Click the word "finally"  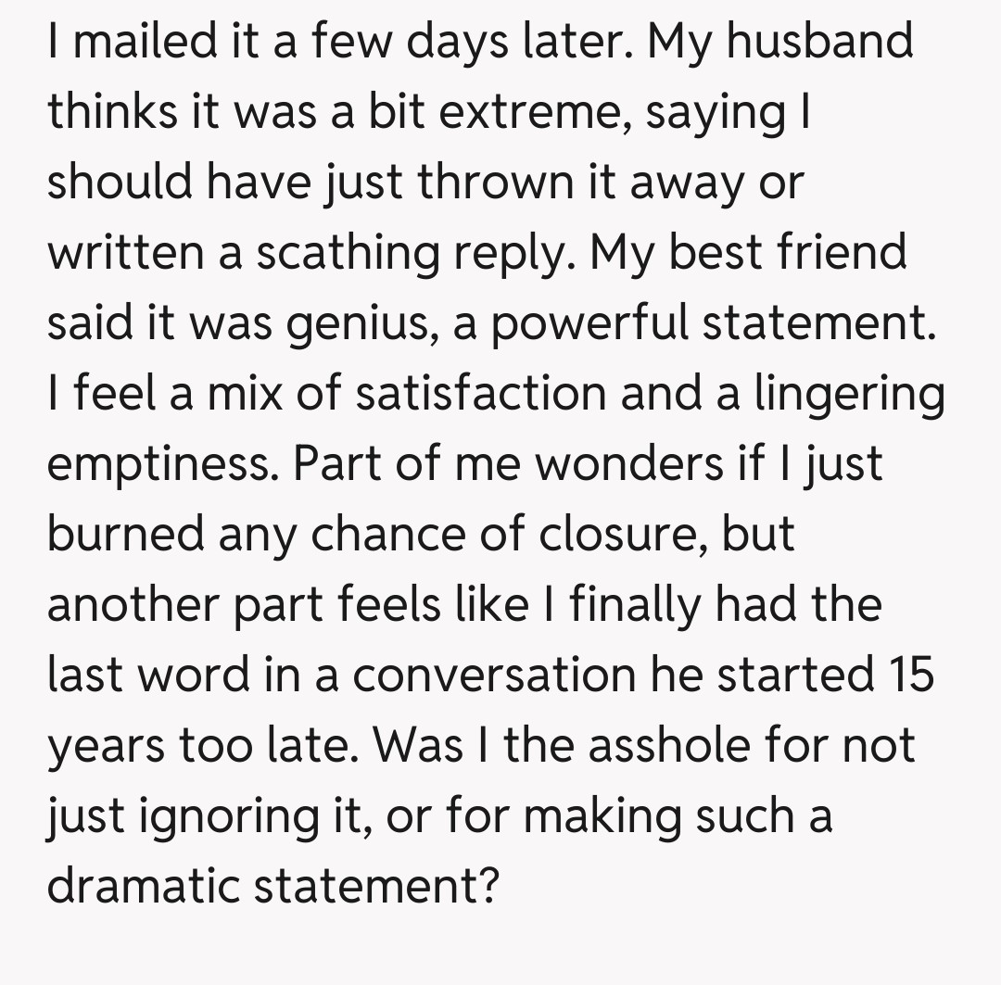(631, 605)
